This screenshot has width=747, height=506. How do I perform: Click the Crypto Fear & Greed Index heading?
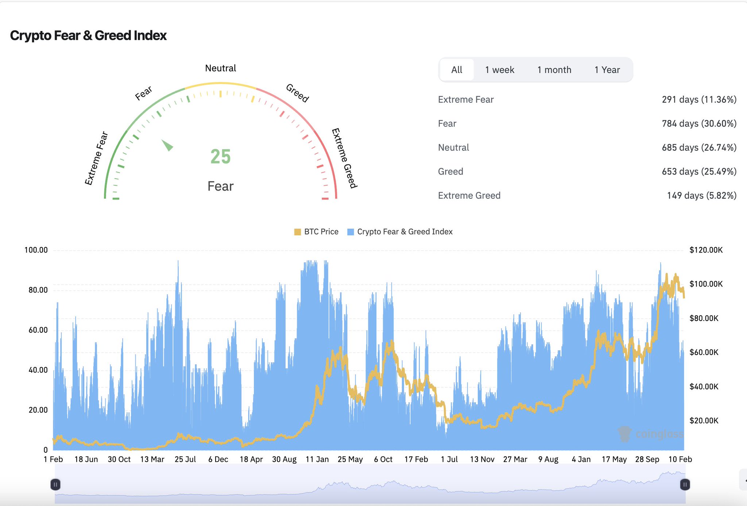pos(88,35)
